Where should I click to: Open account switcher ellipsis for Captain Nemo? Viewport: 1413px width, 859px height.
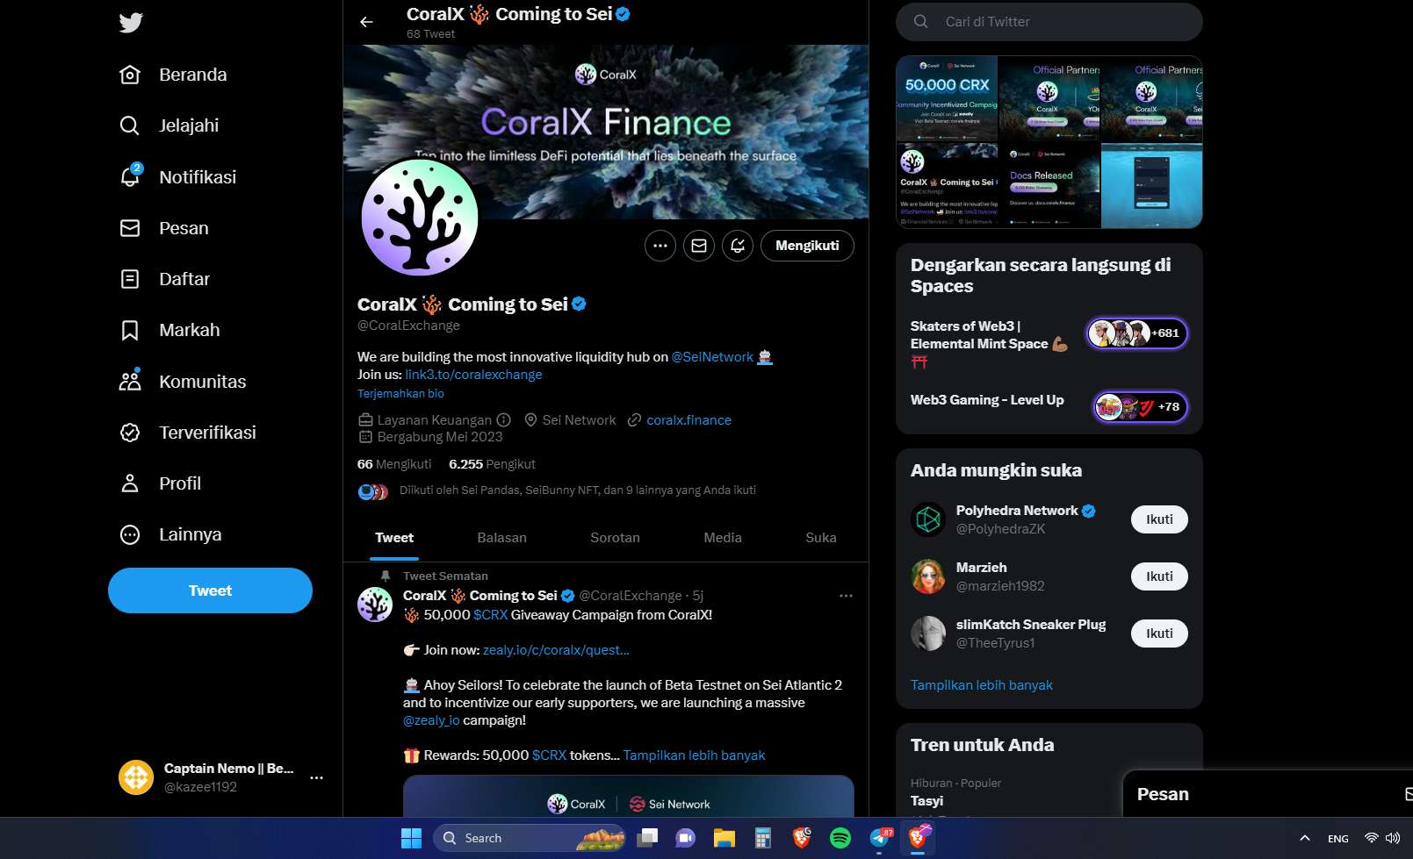pyautogui.click(x=317, y=777)
